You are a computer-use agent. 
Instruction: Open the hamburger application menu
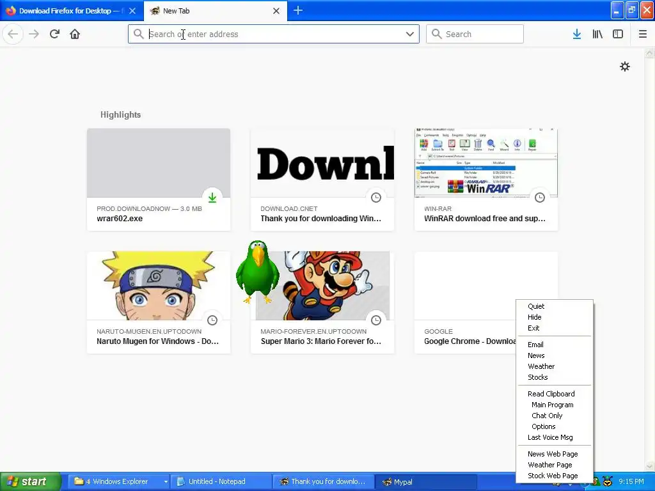point(642,34)
